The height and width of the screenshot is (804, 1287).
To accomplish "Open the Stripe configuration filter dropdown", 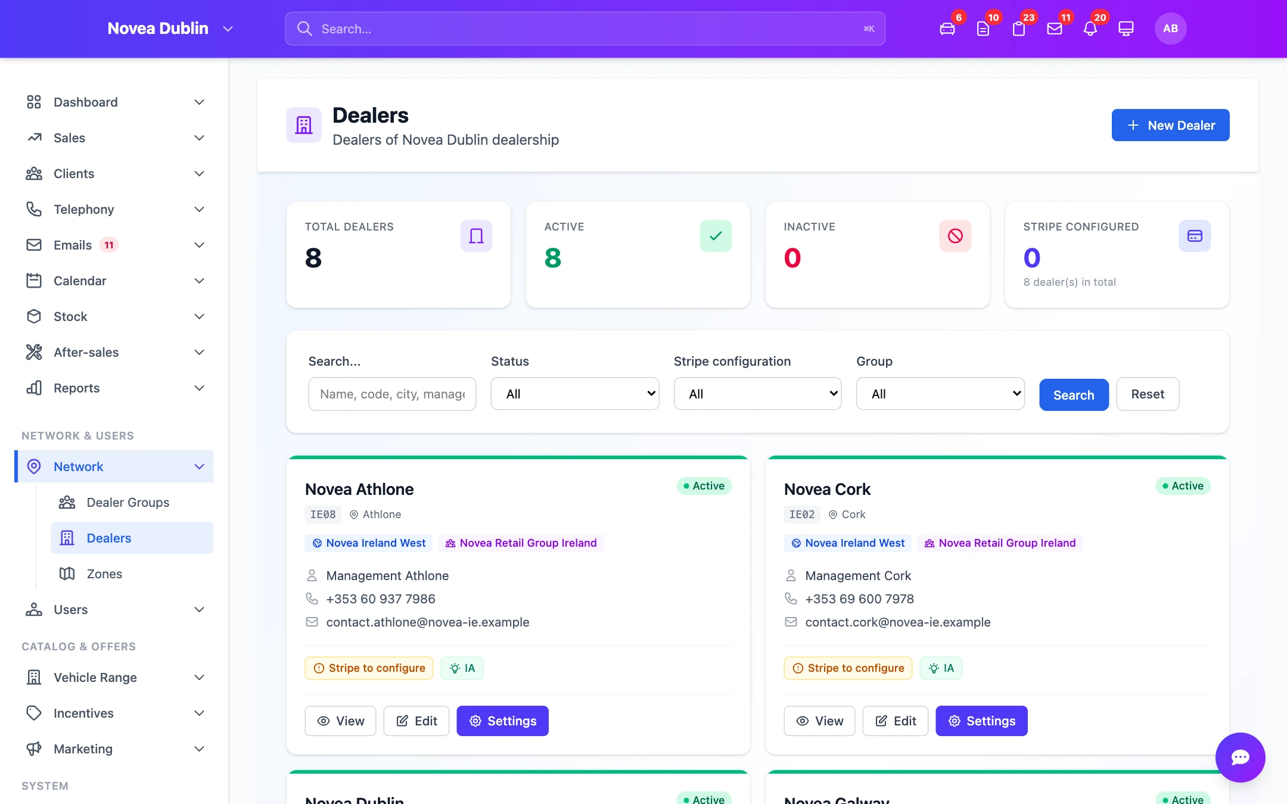I will [757, 394].
